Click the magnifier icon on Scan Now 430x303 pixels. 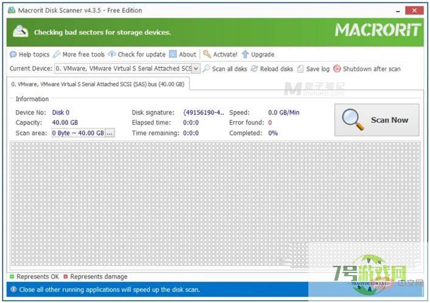tap(353, 120)
